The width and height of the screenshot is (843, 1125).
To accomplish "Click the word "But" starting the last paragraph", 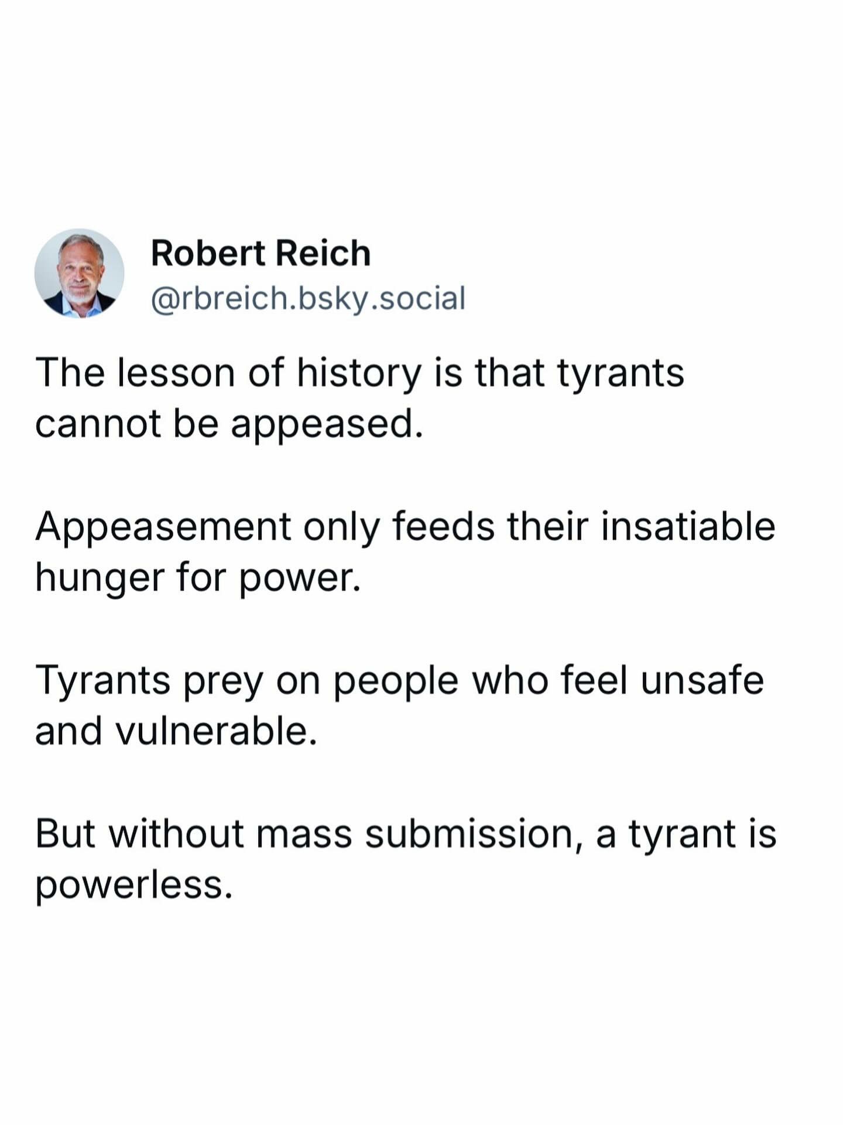I will coord(64,834).
